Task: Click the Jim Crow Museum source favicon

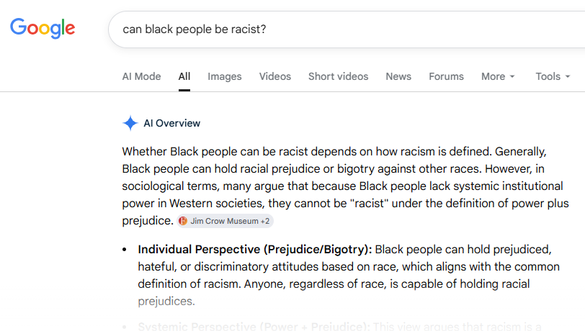Action: (183, 221)
